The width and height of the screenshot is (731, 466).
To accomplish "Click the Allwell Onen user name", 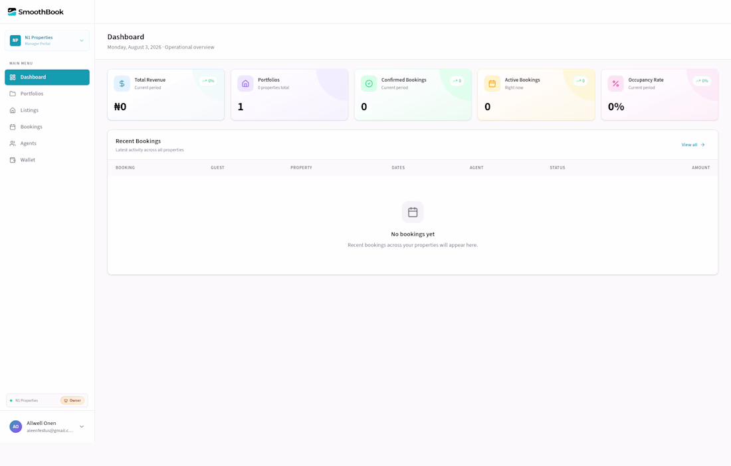I will [41, 423].
